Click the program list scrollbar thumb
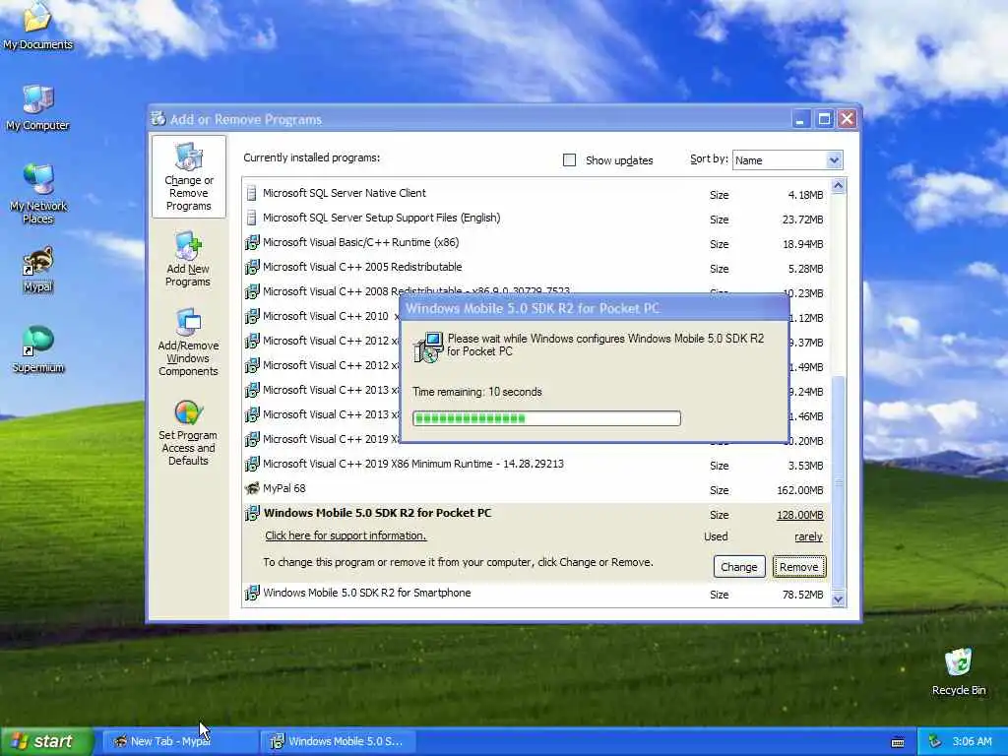Image resolution: width=1008 pixels, height=756 pixels. pyautogui.click(x=838, y=482)
